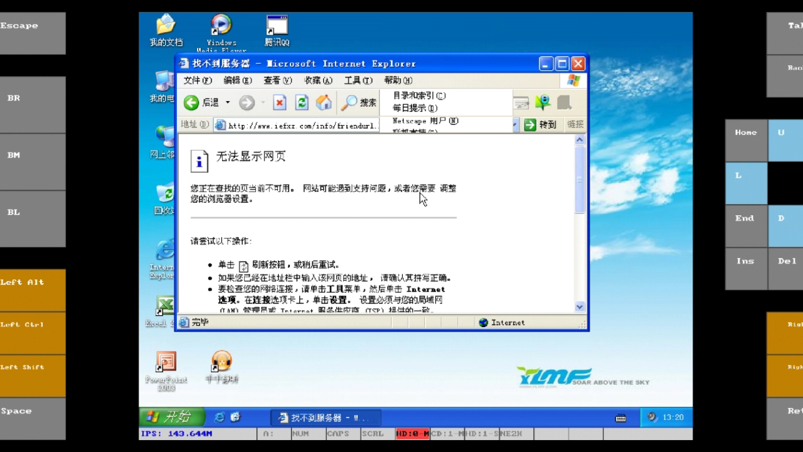Click the grayed Forward arrow icon

pos(247,103)
